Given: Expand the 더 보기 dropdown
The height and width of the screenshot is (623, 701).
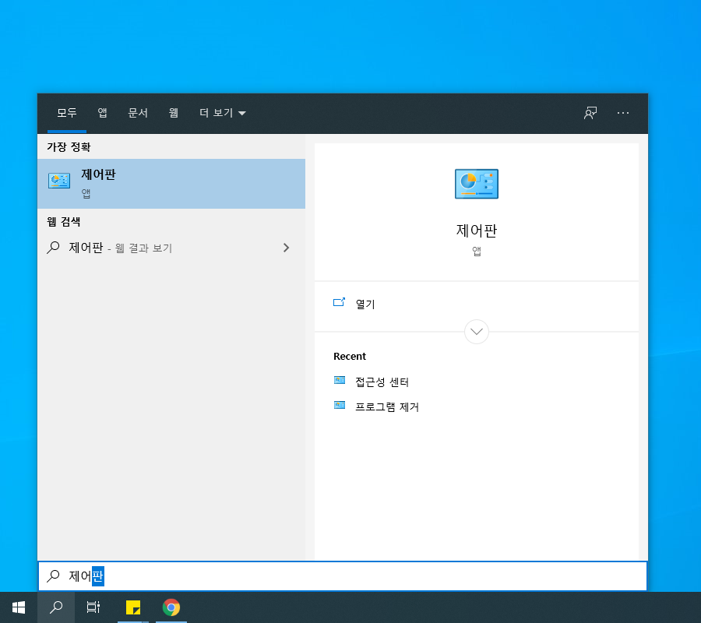Looking at the screenshot, I should point(223,113).
